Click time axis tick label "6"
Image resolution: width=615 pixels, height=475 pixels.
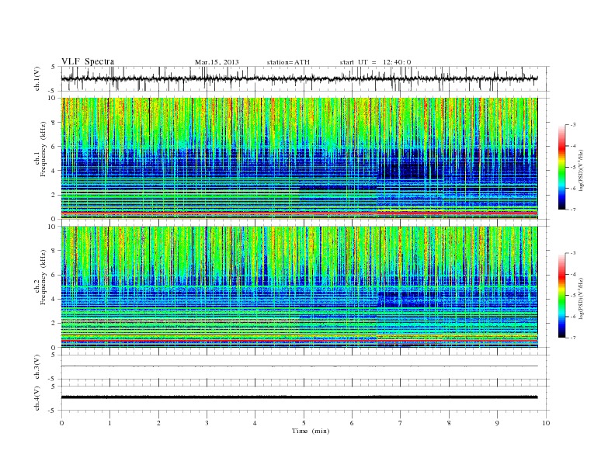click(352, 423)
